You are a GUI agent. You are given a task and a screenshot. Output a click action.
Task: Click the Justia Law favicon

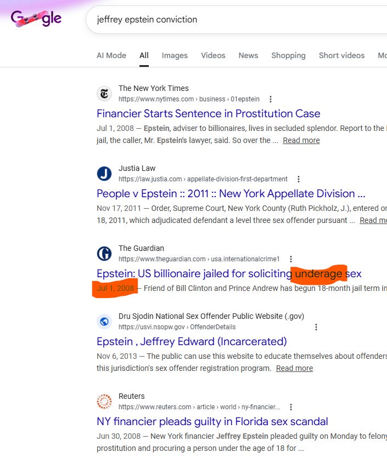click(104, 174)
